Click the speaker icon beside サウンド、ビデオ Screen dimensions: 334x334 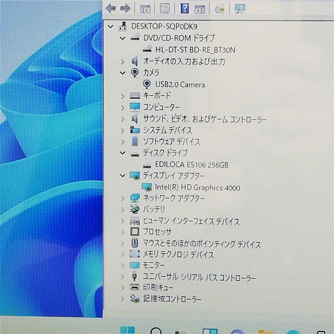coord(135,119)
